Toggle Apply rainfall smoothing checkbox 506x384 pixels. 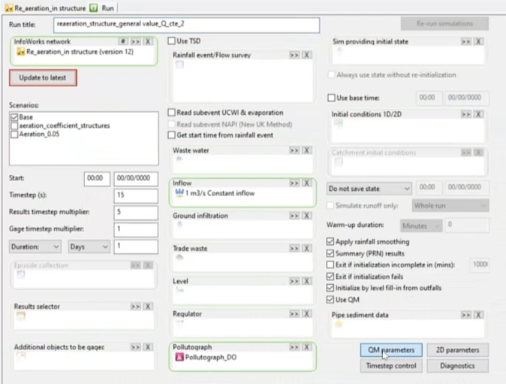click(x=330, y=241)
